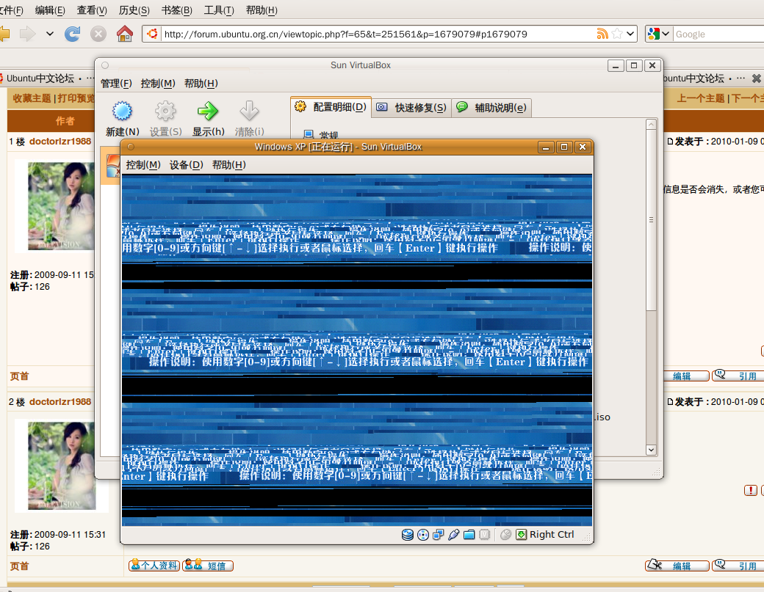Click the report (!) icon on the forum post
Screen dimensions: 764x592
(x=750, y=490)
